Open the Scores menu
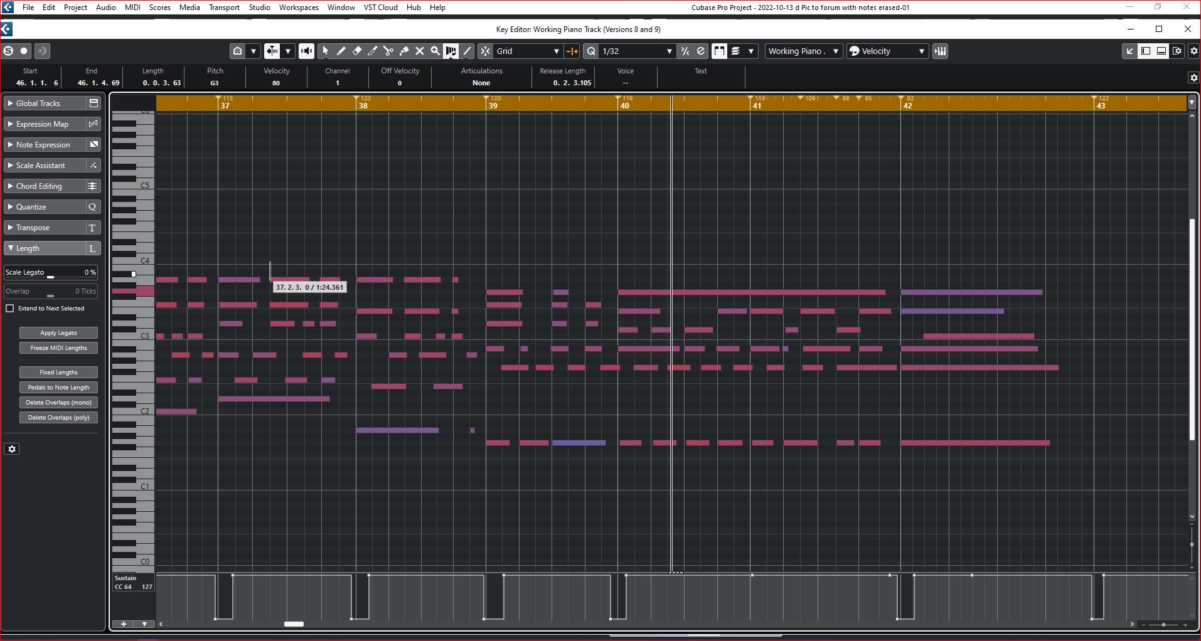Screen dimensions: 1201x641 pos(160,8)
